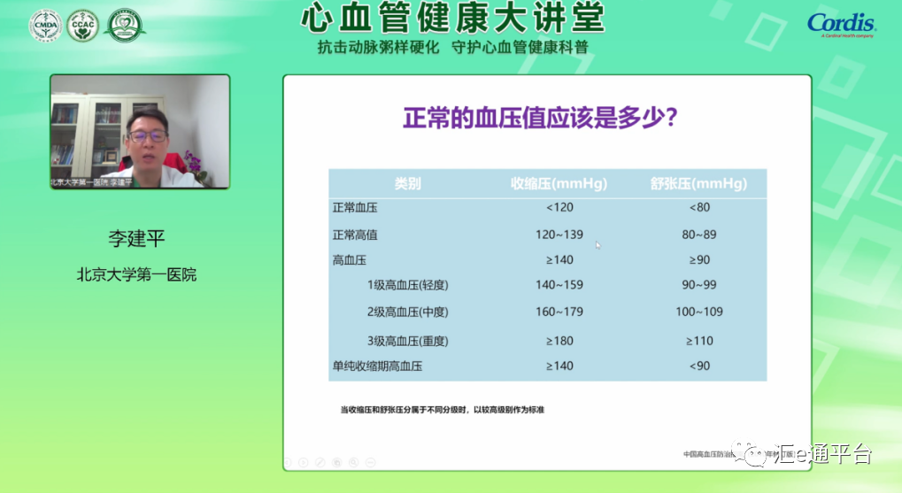Open the pen annotation tool icon
This screenshot has width=902, height=493.
pos(320,463)
